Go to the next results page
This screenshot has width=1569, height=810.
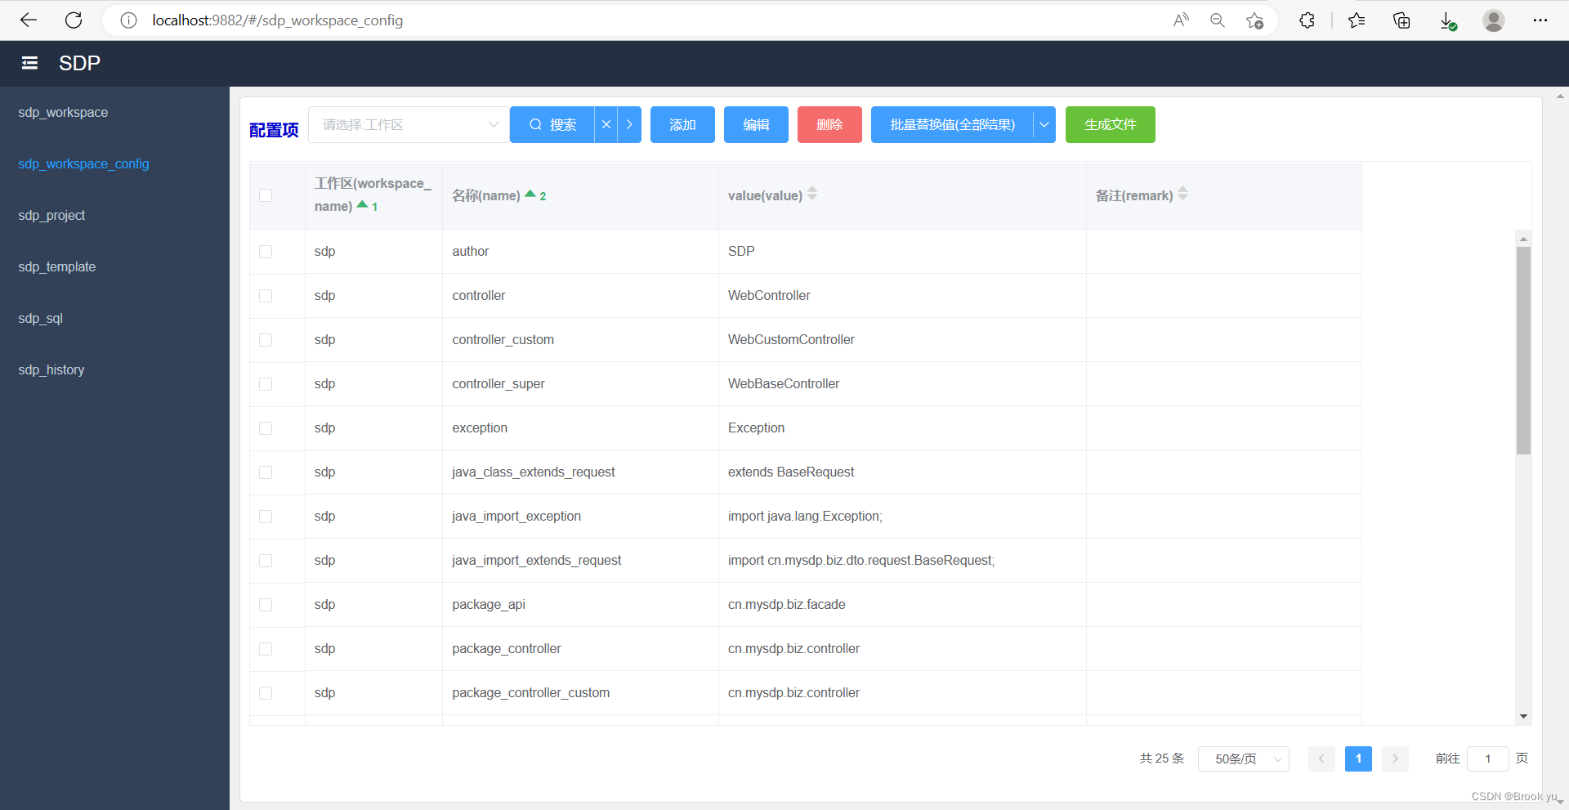(1395, 759)
